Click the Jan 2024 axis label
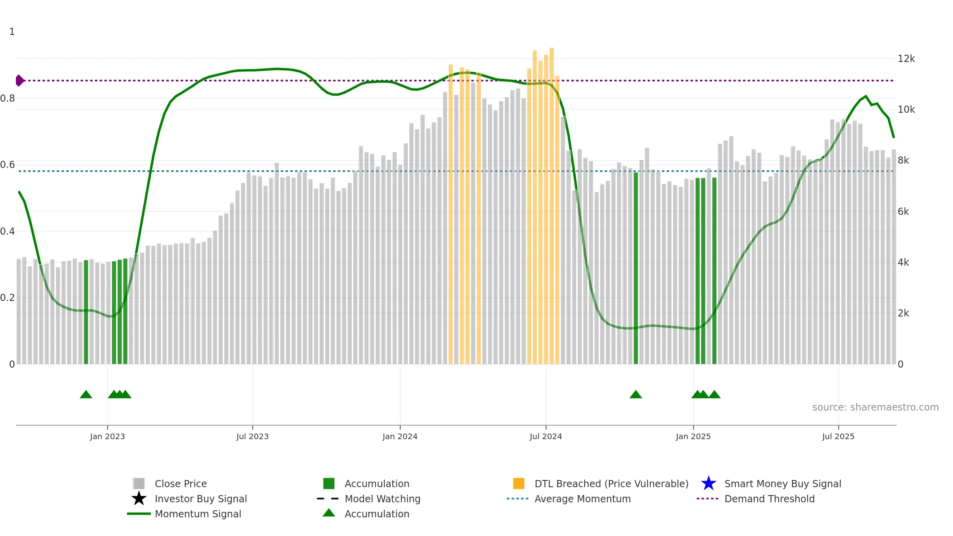The width and height of the screenshot is (953, 536). 400,436
